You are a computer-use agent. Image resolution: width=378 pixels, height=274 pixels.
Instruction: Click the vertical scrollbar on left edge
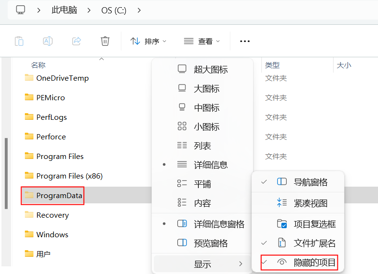pos(6,173)
